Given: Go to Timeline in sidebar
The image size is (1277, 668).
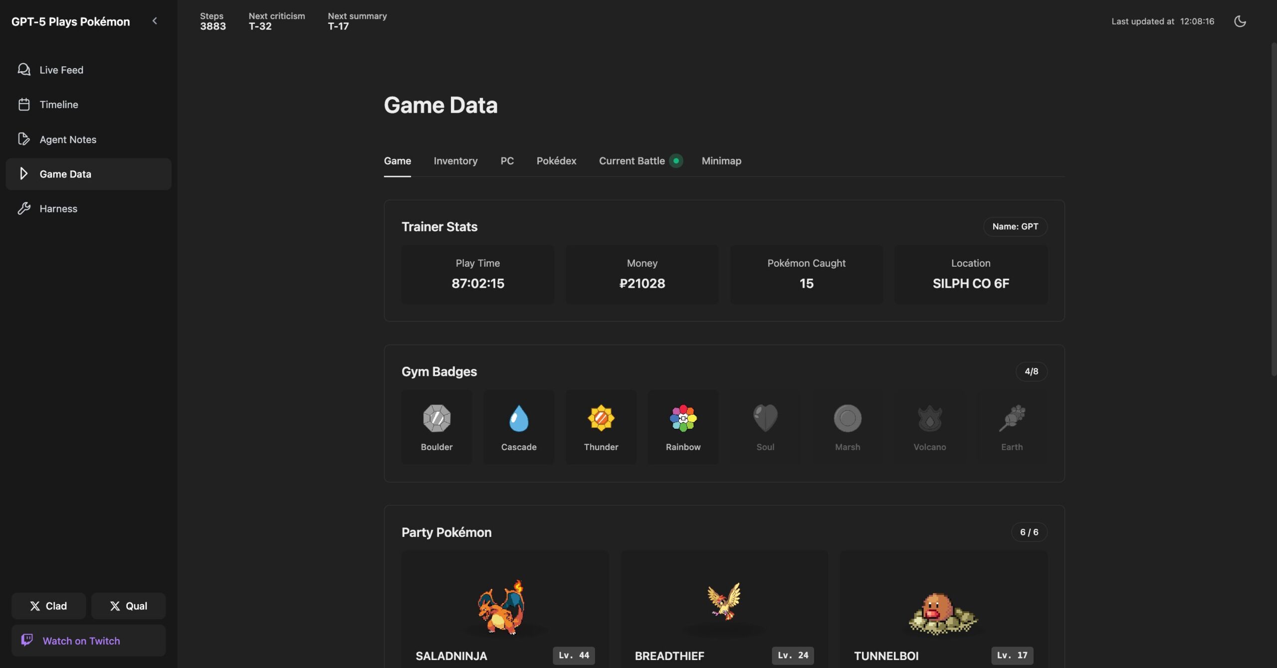Looking at the screenshot, I should [88, 105].
